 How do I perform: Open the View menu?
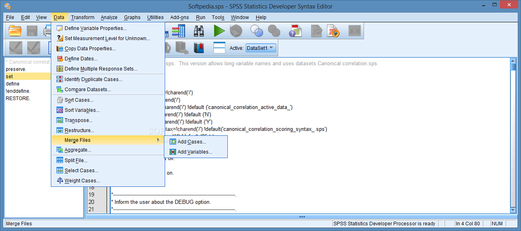point(41,17)
